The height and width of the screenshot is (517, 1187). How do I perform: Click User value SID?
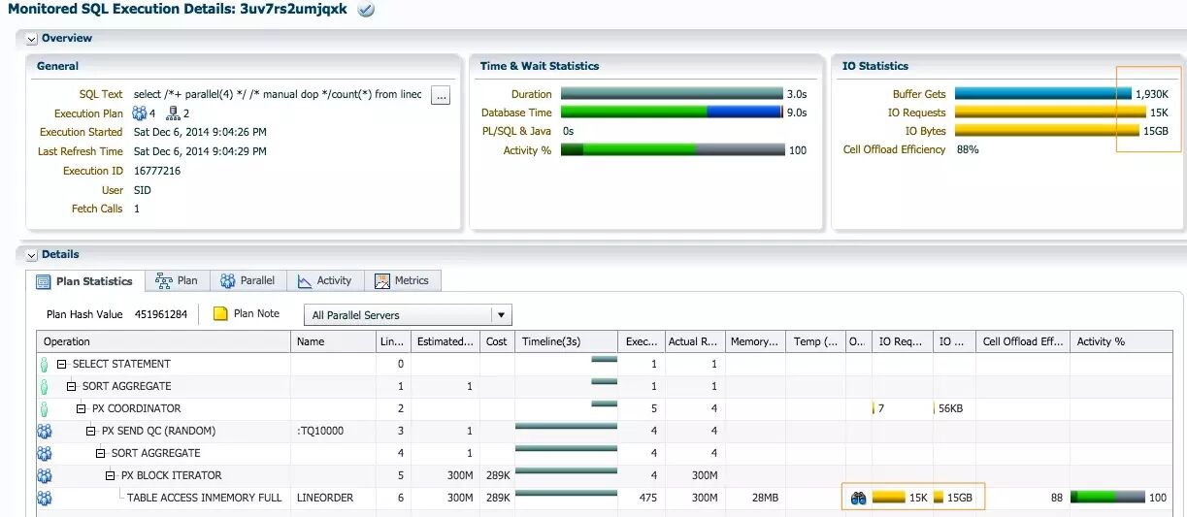pos(143,190)
